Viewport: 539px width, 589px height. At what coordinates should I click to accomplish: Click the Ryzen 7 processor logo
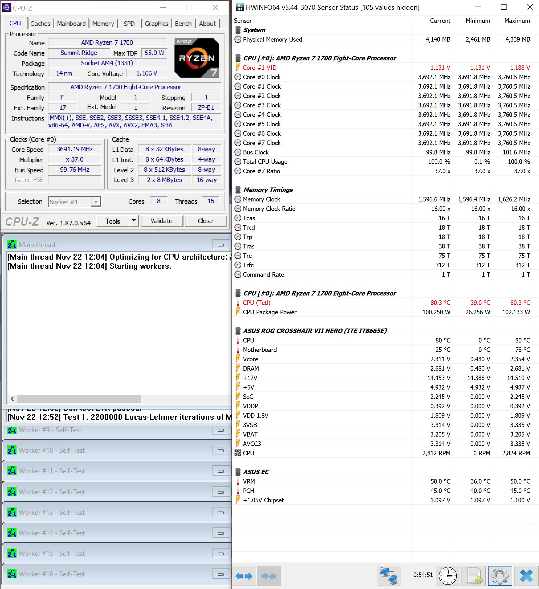[x=197, y=58]
